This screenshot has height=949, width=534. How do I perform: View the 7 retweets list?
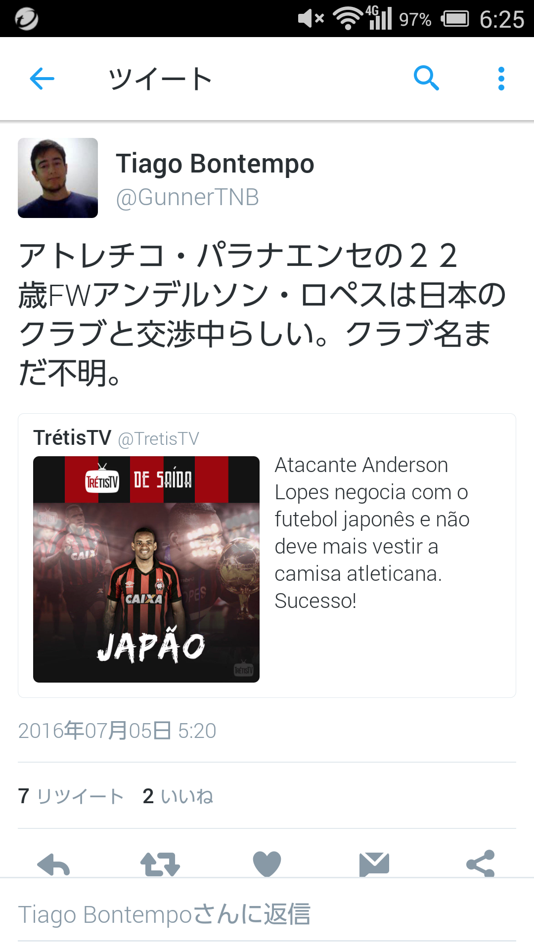coord(71,796)
